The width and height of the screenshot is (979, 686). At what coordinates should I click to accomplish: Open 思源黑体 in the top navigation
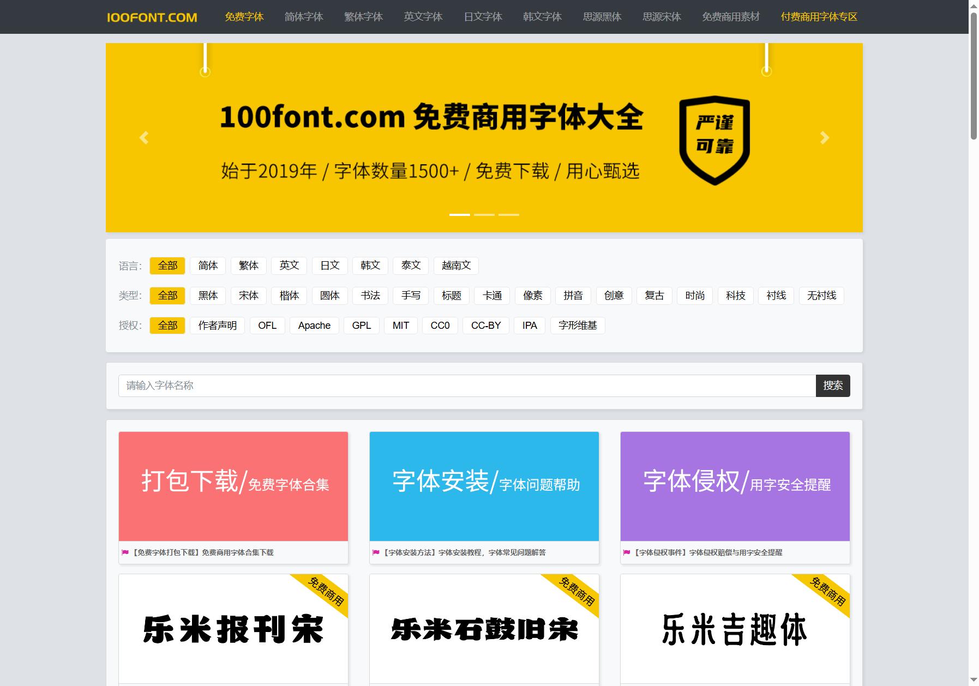[x=602, y=17]
